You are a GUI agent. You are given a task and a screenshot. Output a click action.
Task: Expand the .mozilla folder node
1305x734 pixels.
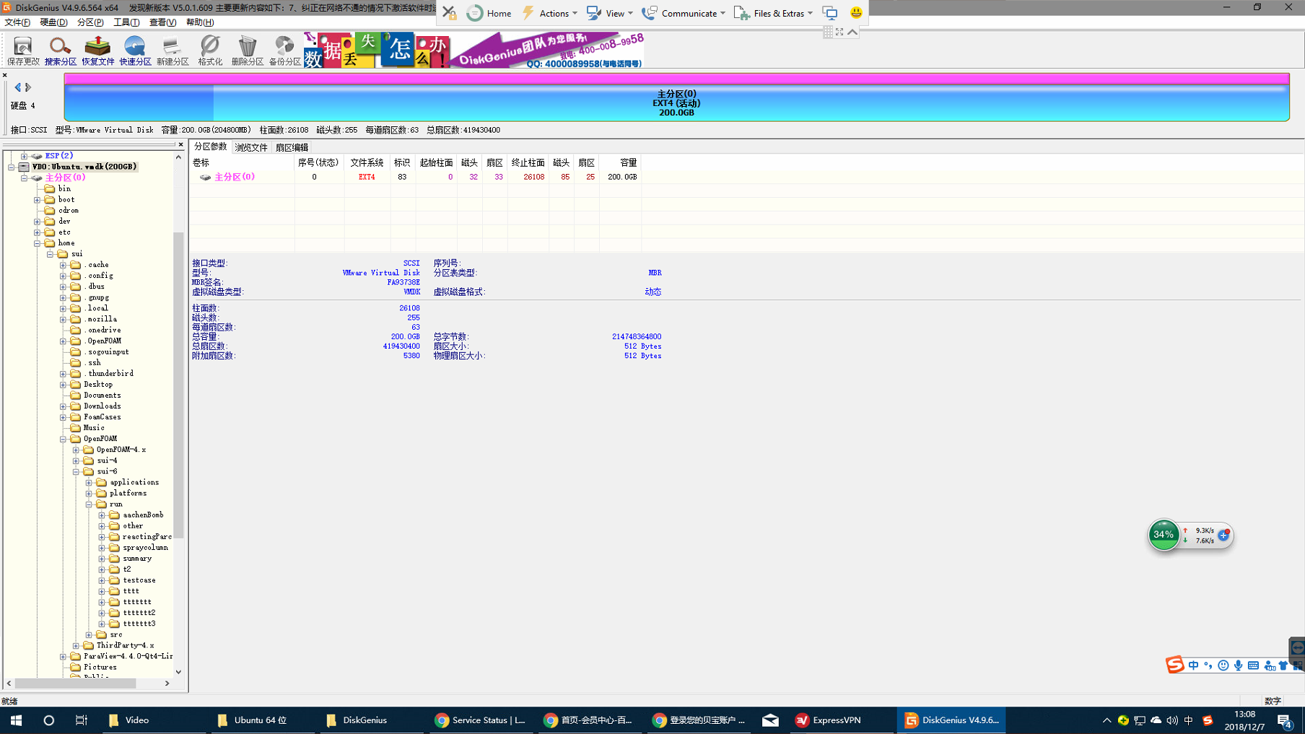[x=64, y=319]
